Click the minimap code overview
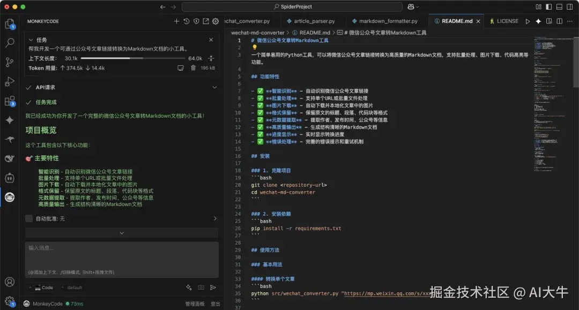579x310 pixels. point(553,104)
